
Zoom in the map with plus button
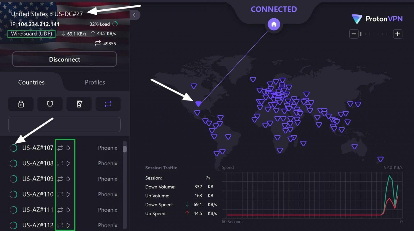(x=398, y=34)
